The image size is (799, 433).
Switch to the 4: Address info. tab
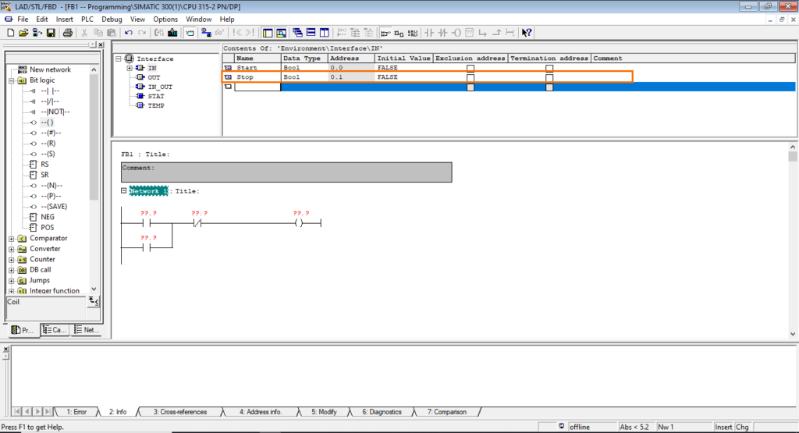(x=261, y=412)
